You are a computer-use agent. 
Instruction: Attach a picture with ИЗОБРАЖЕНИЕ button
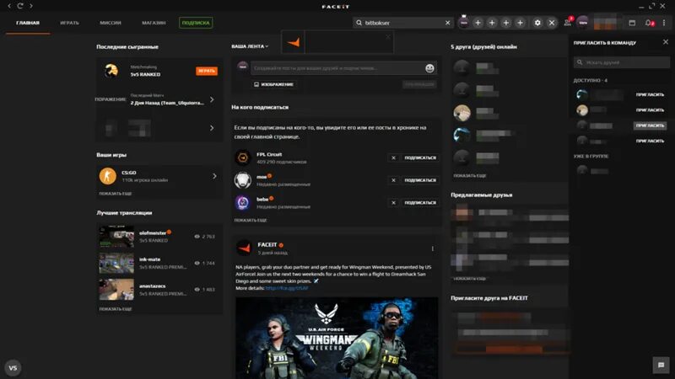click(273, 84)
